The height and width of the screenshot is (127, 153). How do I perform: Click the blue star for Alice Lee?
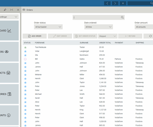pos(25,102)
